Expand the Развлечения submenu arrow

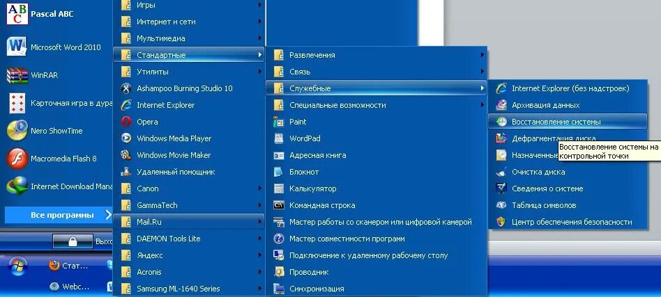tap(483, 55)
